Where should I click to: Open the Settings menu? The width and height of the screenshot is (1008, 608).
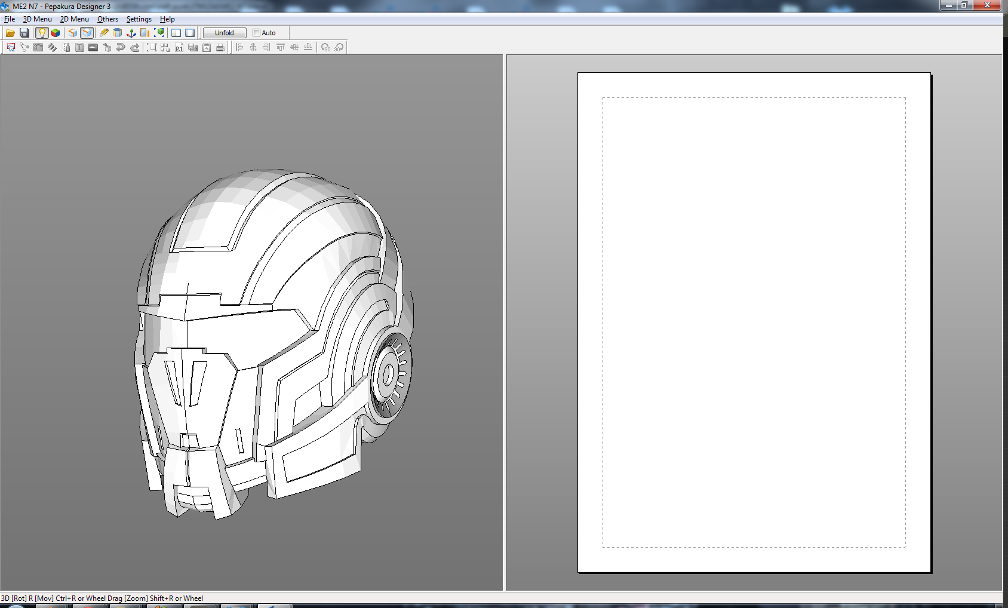[139, 19]
